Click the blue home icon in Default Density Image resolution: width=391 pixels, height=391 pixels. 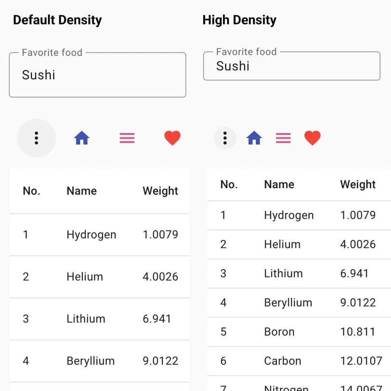point(82,138)
